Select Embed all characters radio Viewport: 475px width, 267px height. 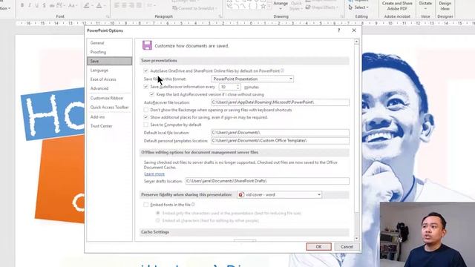point(157,220)
